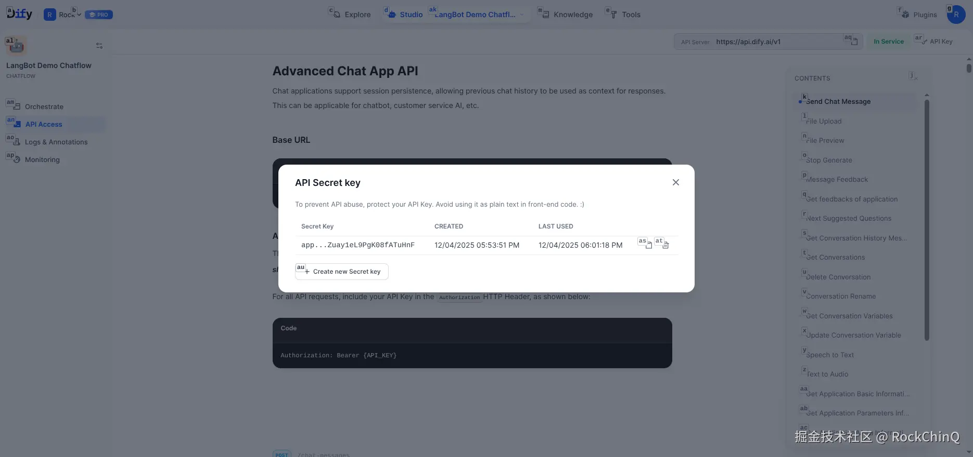This screenshot has width=973, height=457.
Task: Open Logs & Annotations page
Action: pyautogui.click(x=56, y=142)
